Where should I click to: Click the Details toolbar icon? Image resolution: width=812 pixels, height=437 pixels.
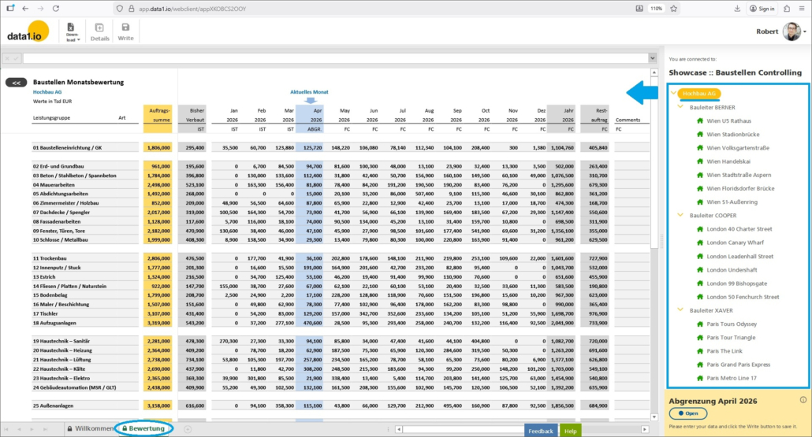pos(99,31)
